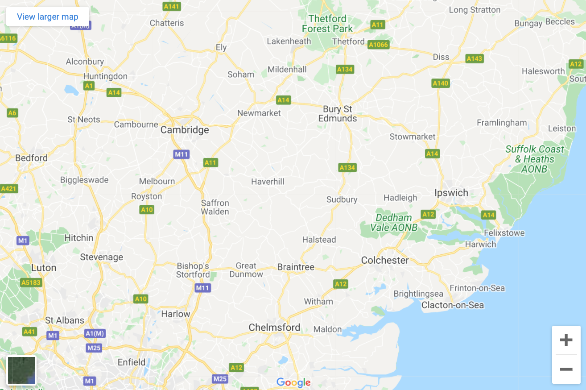Open the View larger map link

coord(48,17)
